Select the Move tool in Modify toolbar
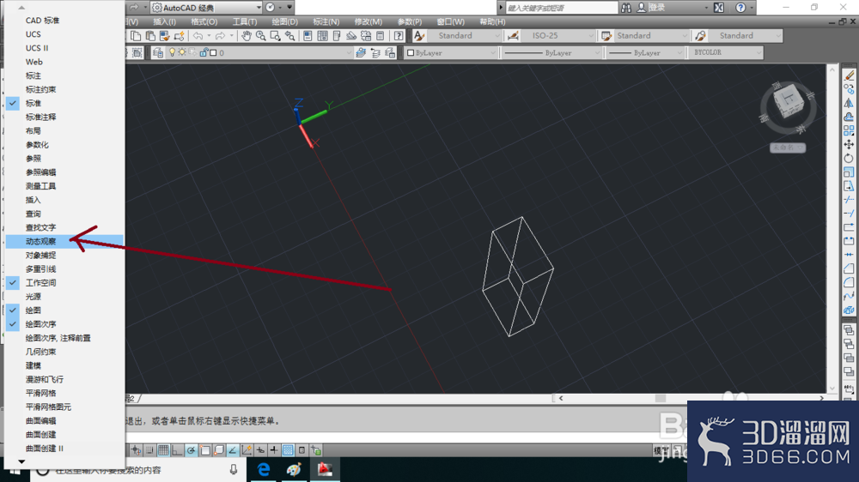 tap(850, 144)
